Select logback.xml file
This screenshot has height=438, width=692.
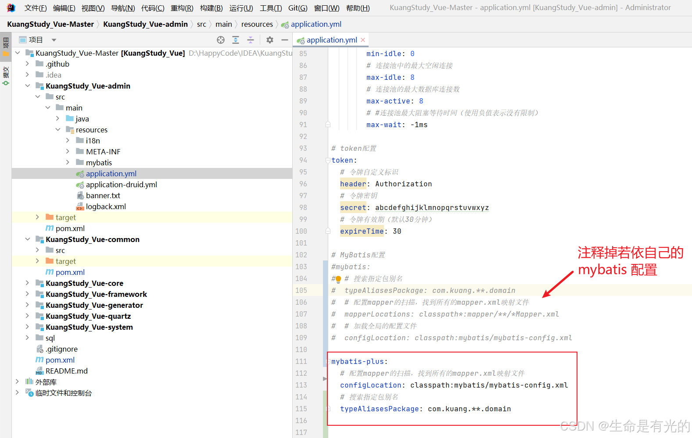click(x=106, y=207)
